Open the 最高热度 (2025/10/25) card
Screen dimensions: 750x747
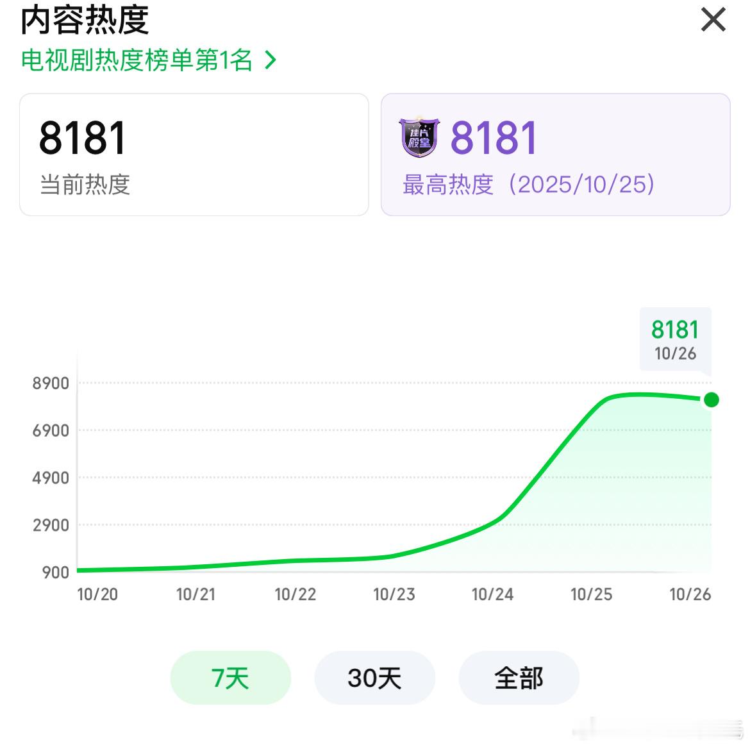[x=555, y=155]
